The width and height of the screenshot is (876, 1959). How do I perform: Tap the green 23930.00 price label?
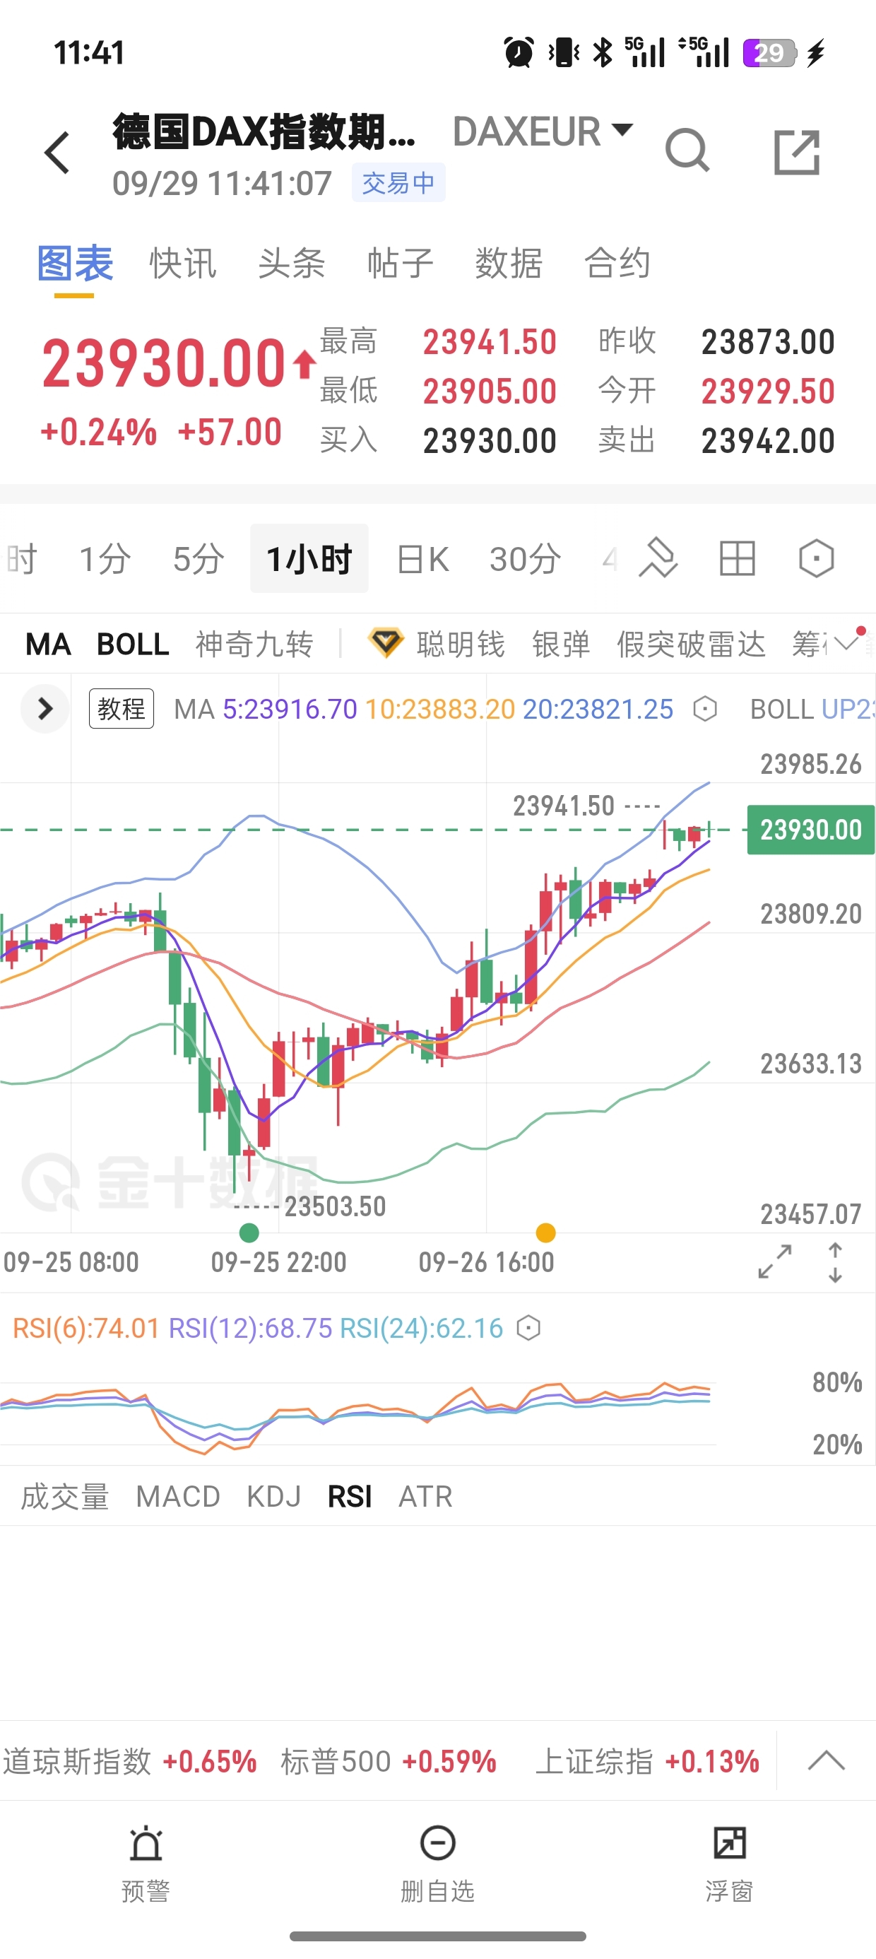[810, 830]
